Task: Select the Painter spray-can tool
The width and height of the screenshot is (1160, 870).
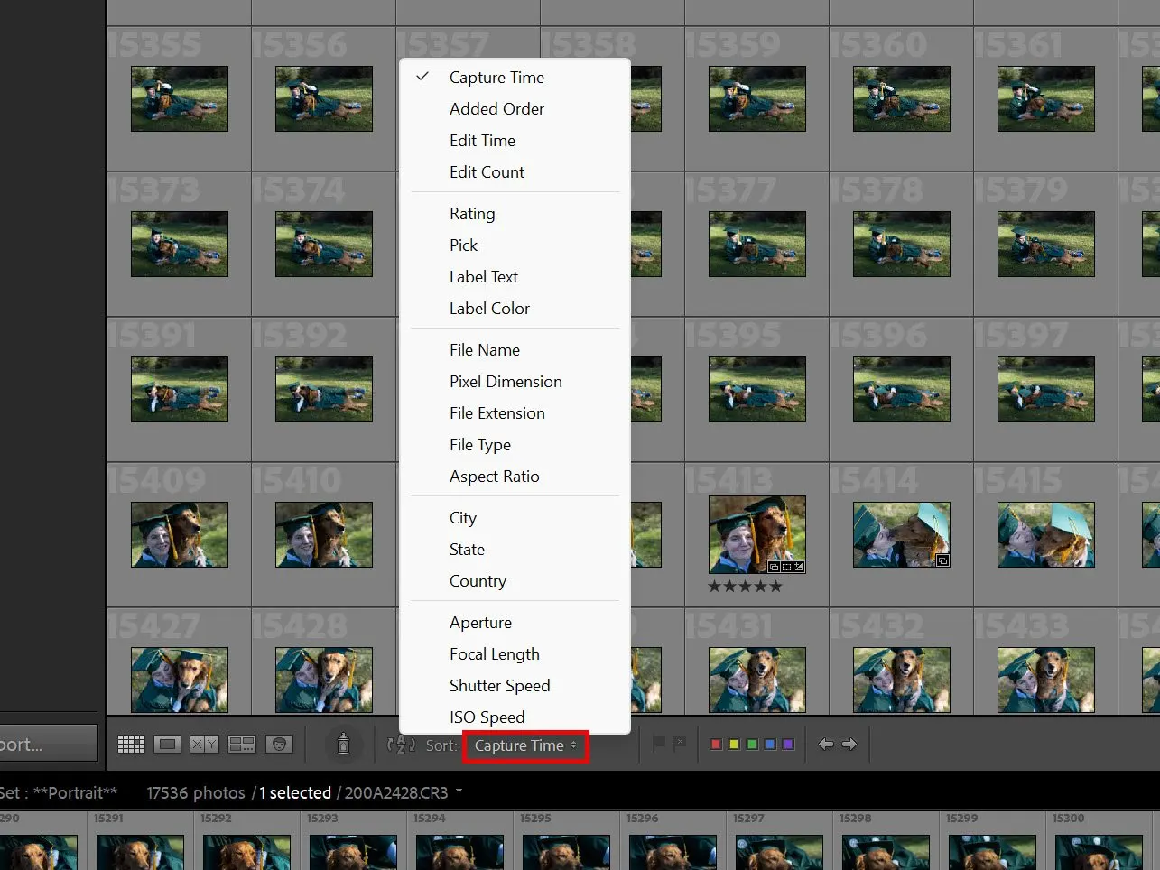Action: 344,744
